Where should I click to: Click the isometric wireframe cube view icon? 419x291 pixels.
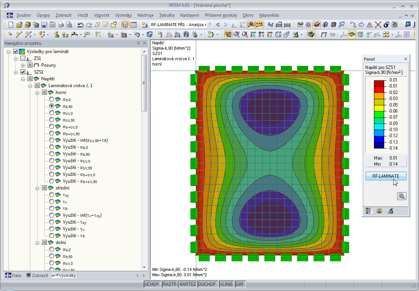[x=278, y=34]
